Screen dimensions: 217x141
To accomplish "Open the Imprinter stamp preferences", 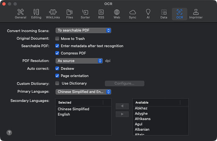I will pyautogui.click(x=196, y=14).
